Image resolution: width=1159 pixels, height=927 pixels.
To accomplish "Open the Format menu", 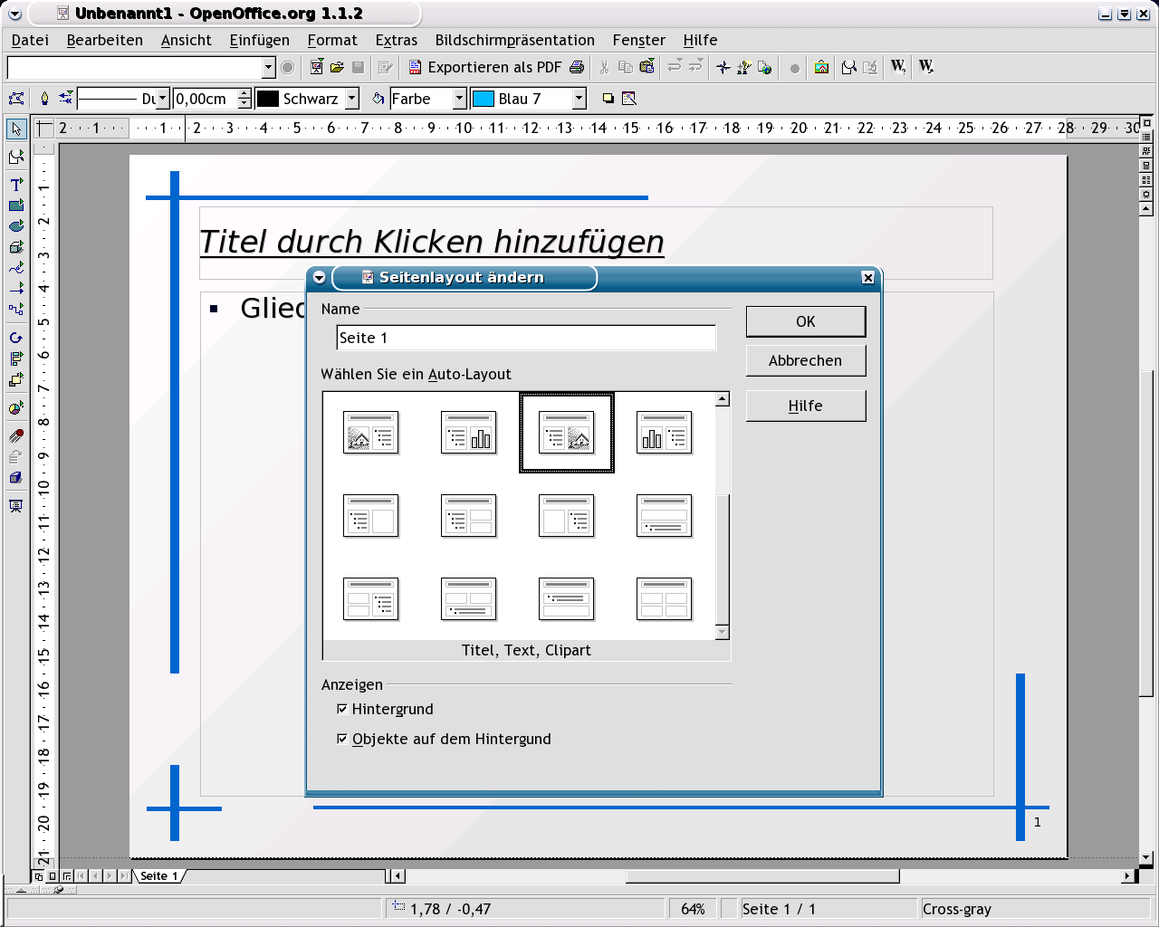I will click(x=331, y=40).
